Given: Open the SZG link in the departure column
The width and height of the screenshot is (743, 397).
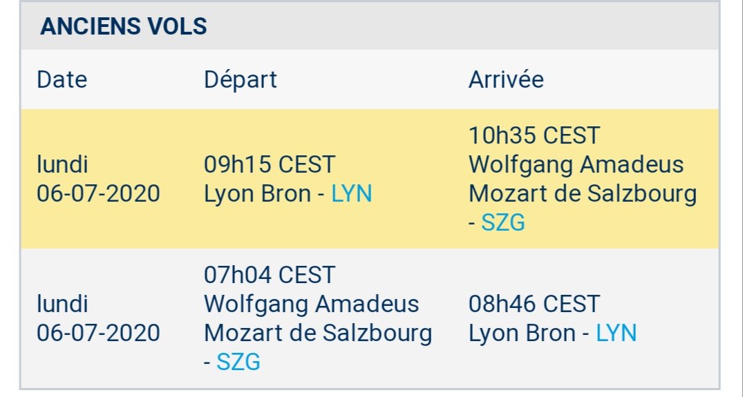Looking at the screenshot, I should (238, 362).
